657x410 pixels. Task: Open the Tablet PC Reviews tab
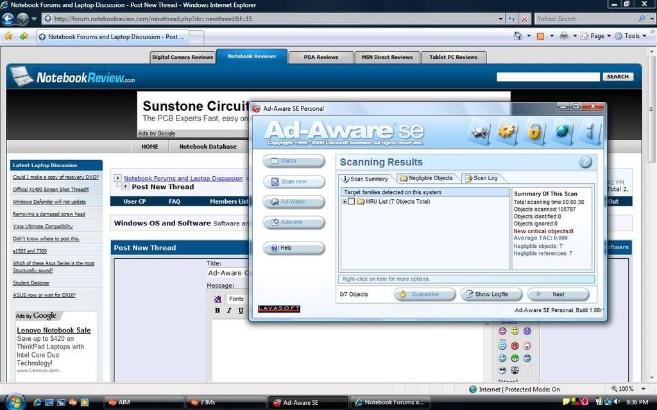click(x=454, y=57)
